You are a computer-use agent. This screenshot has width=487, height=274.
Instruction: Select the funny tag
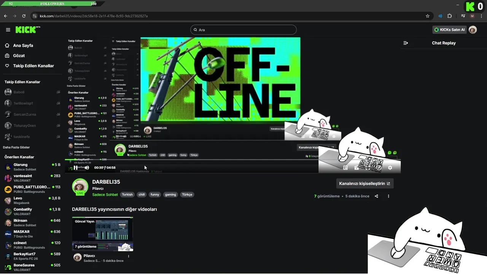(155, 194)
